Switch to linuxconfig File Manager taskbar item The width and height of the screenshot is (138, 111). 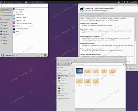(13, 2)
